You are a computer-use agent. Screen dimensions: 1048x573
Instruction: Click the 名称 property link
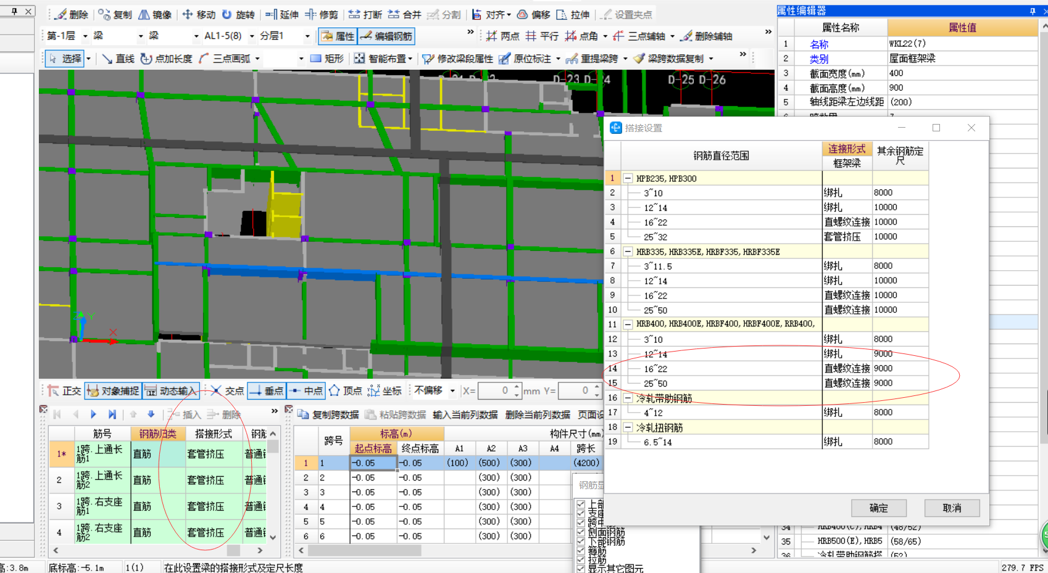click(x=819, y=44)
